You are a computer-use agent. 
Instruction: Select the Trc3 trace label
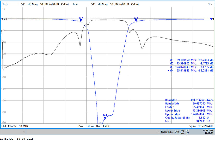(x=4, y=4)
